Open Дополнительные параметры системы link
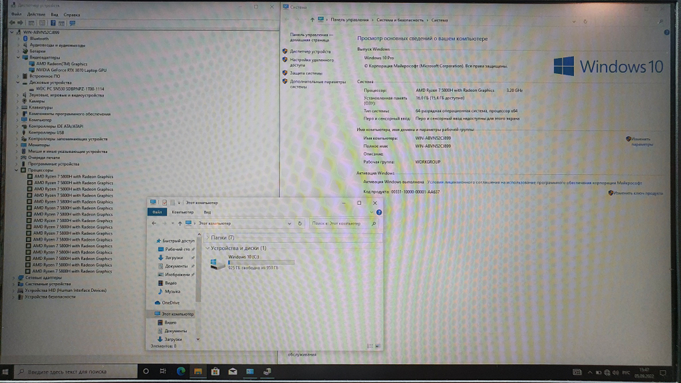681x383 pixels. (318, 84)
